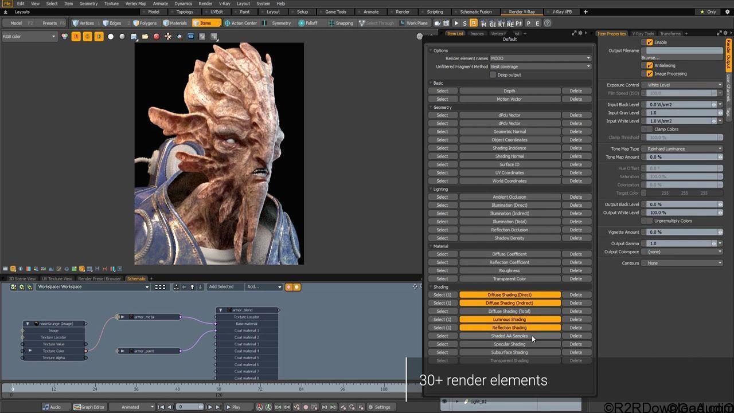Toggle the Enable checkbox
Screen dimensions: 734x413
pos(650,42)
